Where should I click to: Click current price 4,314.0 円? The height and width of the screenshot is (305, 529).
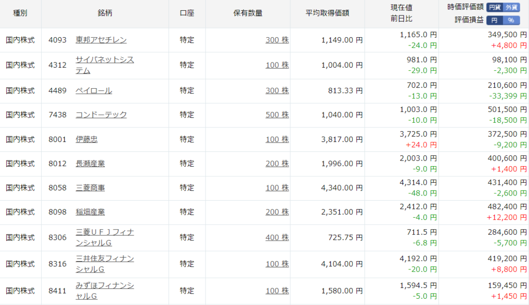point(418,182)
